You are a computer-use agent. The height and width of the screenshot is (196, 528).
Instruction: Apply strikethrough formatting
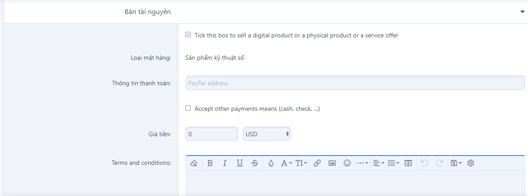tap(255, 163)
